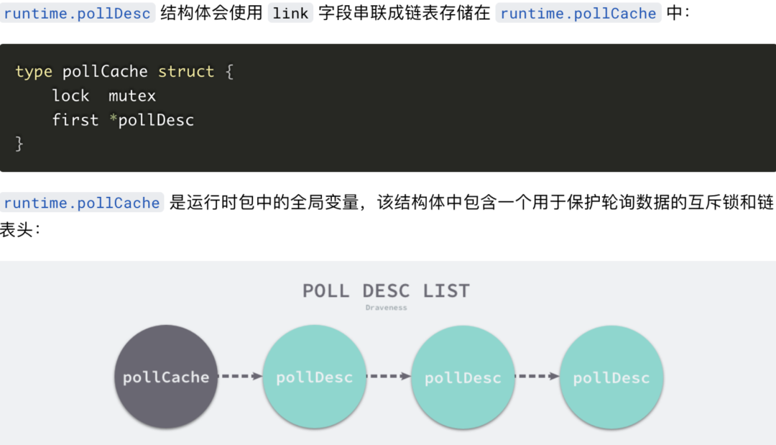Image resolution: width=776 pixels, height=445 pixels.
Task: Click the arrow between first and second pollDesc
Action: click(x=389, y=376)
